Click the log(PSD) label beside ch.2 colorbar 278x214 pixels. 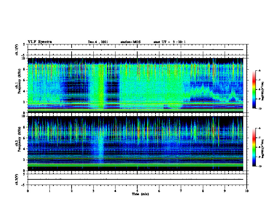[x=263, y=149]
